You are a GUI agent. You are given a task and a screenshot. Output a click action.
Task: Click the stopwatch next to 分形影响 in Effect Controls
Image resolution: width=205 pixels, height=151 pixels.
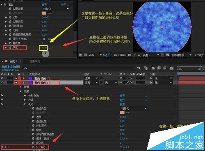(x=10, y=26)
